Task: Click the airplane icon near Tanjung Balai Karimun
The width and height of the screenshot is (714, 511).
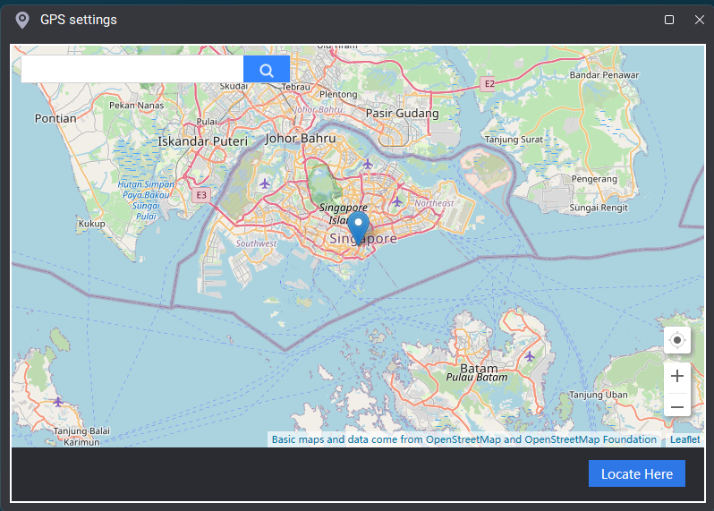Action: (58, 401)
